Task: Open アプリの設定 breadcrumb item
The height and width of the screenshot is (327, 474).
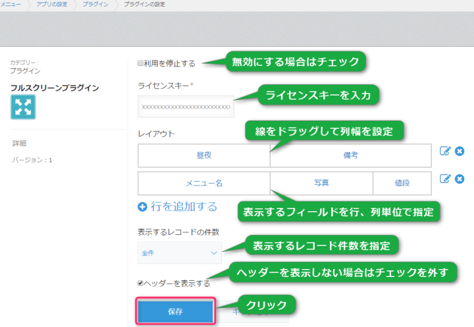Action: (x=53, y=5)
